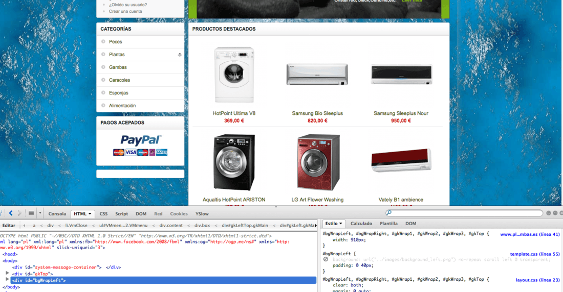Open the small dropdown beside the lines icon
The width and height of the screenshot is (563, 292).
[x=40, y=213]
